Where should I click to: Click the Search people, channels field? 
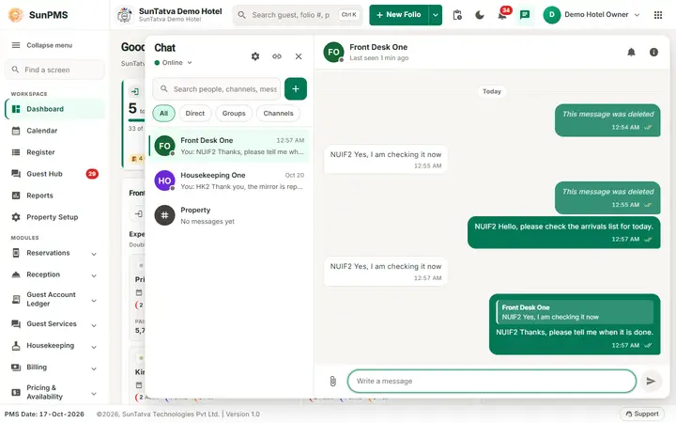tap(217, 89)
